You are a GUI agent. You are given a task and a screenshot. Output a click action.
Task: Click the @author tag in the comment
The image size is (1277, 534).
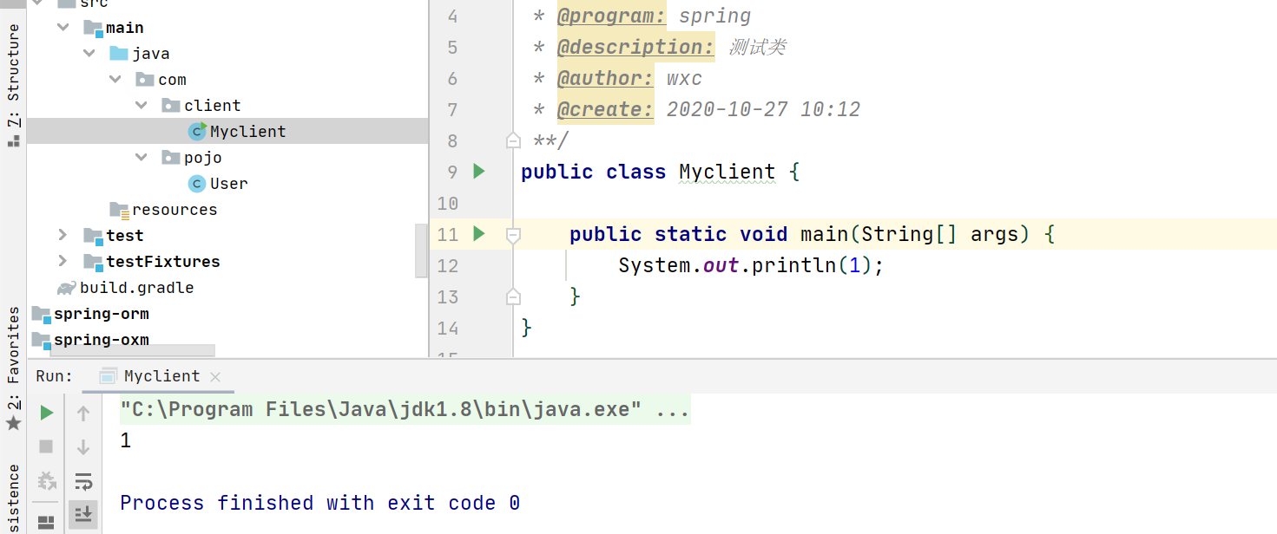click(x=605, y=78)
